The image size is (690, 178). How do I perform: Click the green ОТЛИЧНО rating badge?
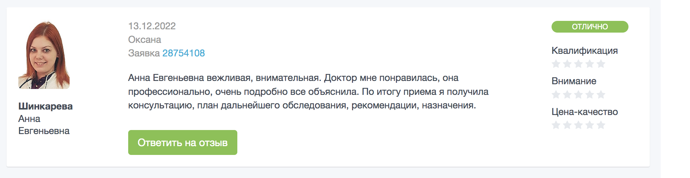[590, 27]
